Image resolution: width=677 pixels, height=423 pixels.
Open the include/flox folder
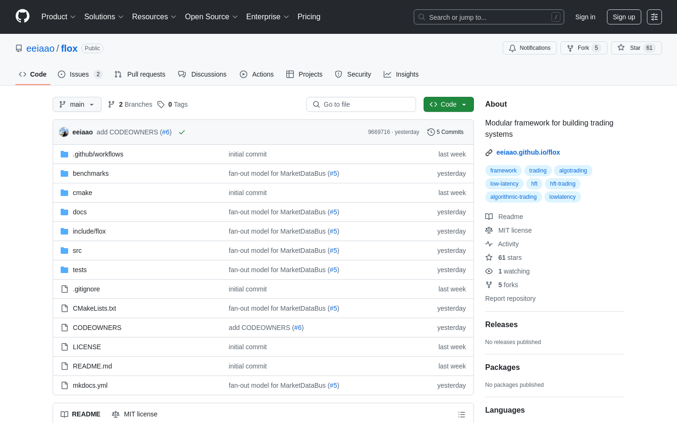pos(89,231)
